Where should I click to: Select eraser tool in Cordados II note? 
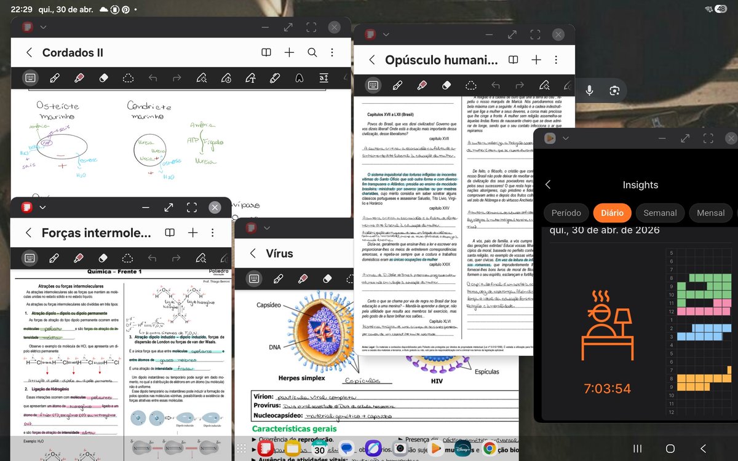(x=103, y=78)
